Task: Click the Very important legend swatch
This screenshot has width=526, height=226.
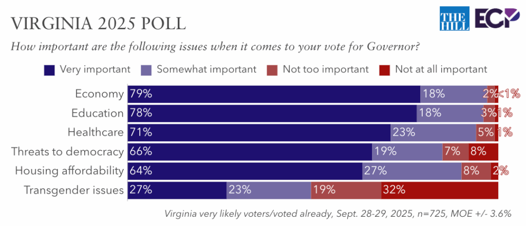Action: [x=50, y=69]
